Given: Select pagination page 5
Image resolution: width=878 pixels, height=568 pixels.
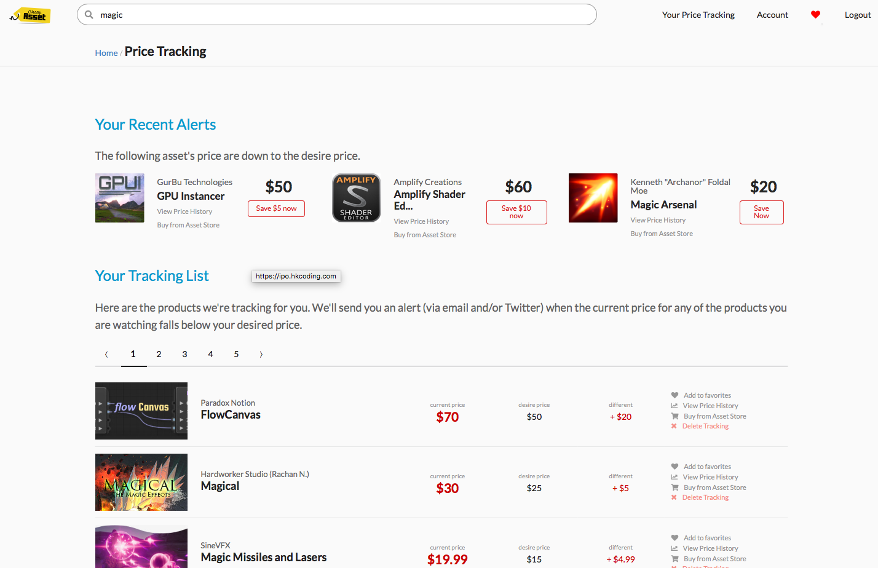Looking at the screenshot, I should 237,354.
